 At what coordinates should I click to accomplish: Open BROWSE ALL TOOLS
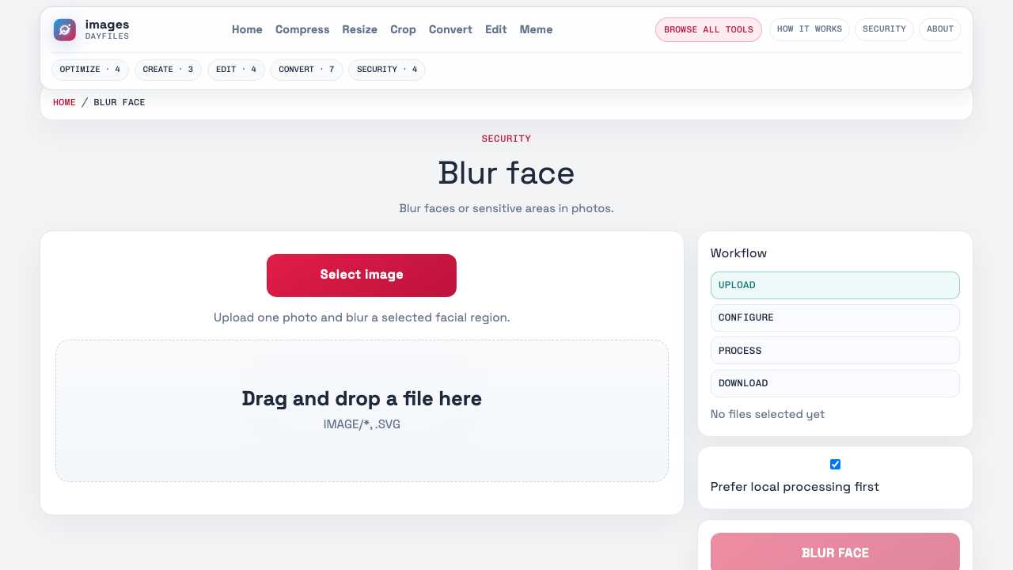pos(708,29)
